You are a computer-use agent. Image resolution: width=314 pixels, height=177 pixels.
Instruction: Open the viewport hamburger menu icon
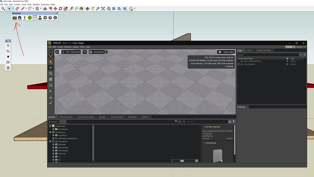[57, 52]
